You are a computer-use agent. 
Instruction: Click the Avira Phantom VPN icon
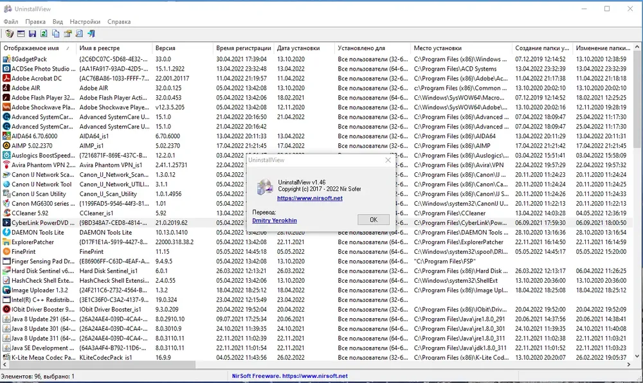[6, 165]
